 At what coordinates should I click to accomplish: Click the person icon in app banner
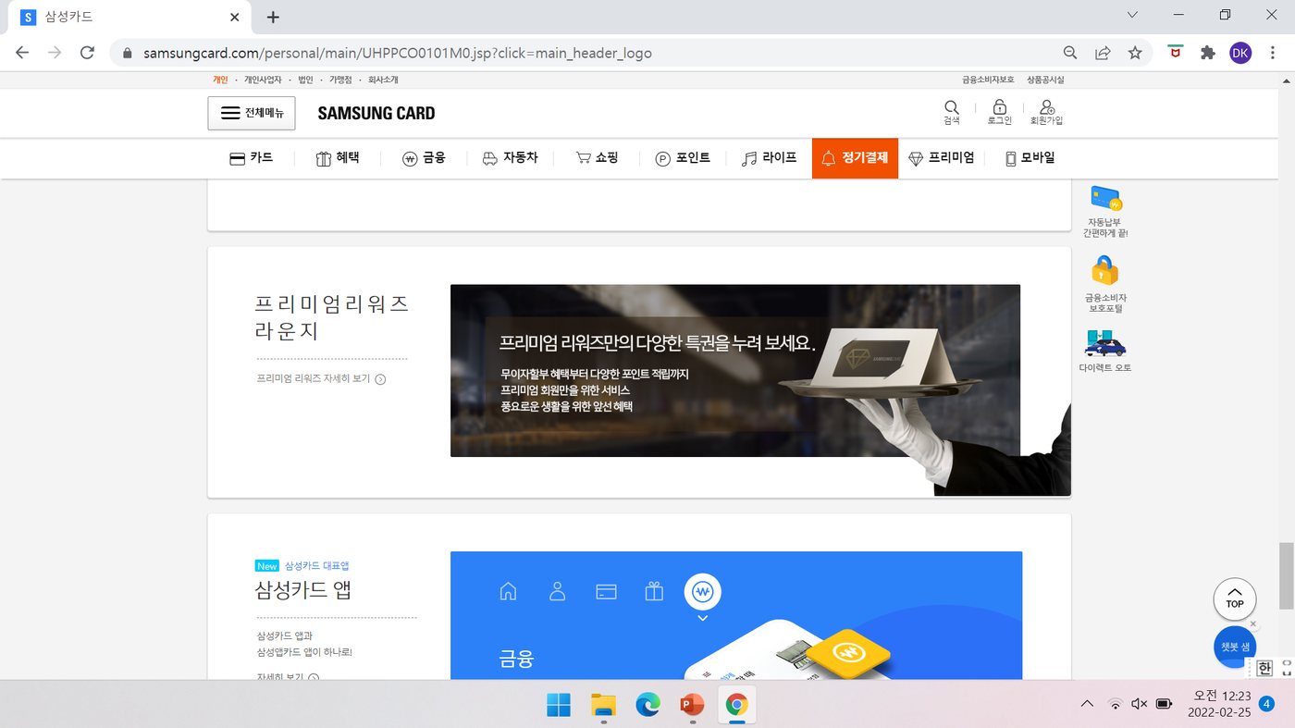[x=557, y=591]
